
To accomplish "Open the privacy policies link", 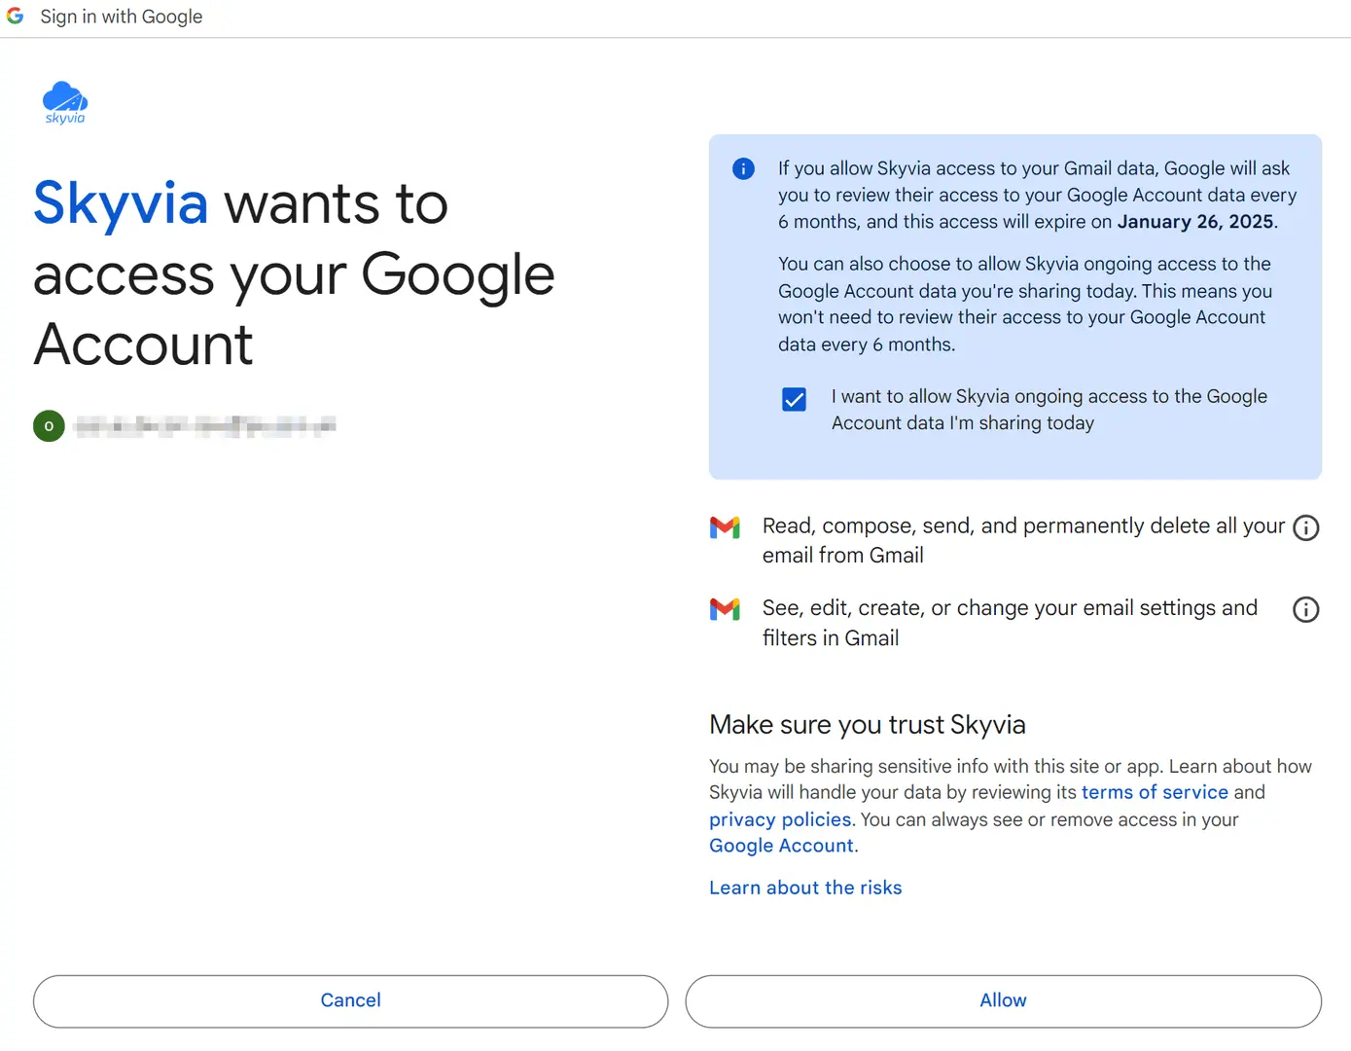I will click(x=780, y=819).
